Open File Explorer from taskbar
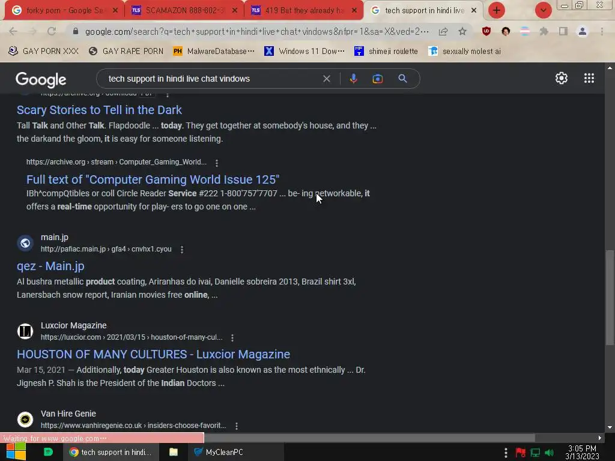The image size is (615, 461). click(173, 452)
